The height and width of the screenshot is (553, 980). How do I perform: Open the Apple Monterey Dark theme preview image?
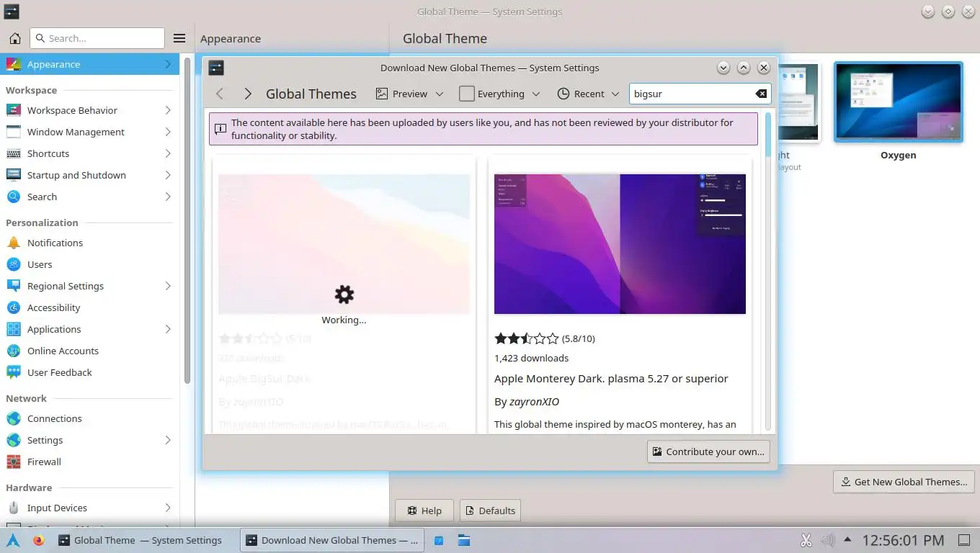click(x=620, y=243)
